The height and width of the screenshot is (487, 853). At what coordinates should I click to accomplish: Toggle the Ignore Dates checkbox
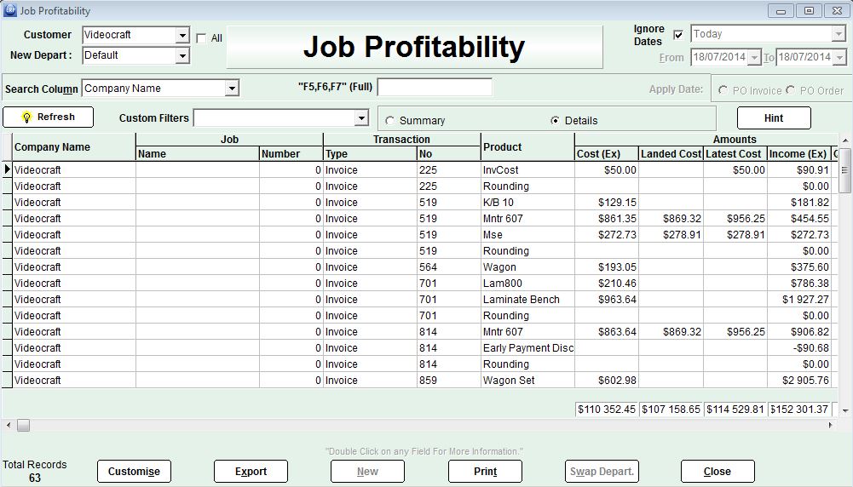coord(678,35)
